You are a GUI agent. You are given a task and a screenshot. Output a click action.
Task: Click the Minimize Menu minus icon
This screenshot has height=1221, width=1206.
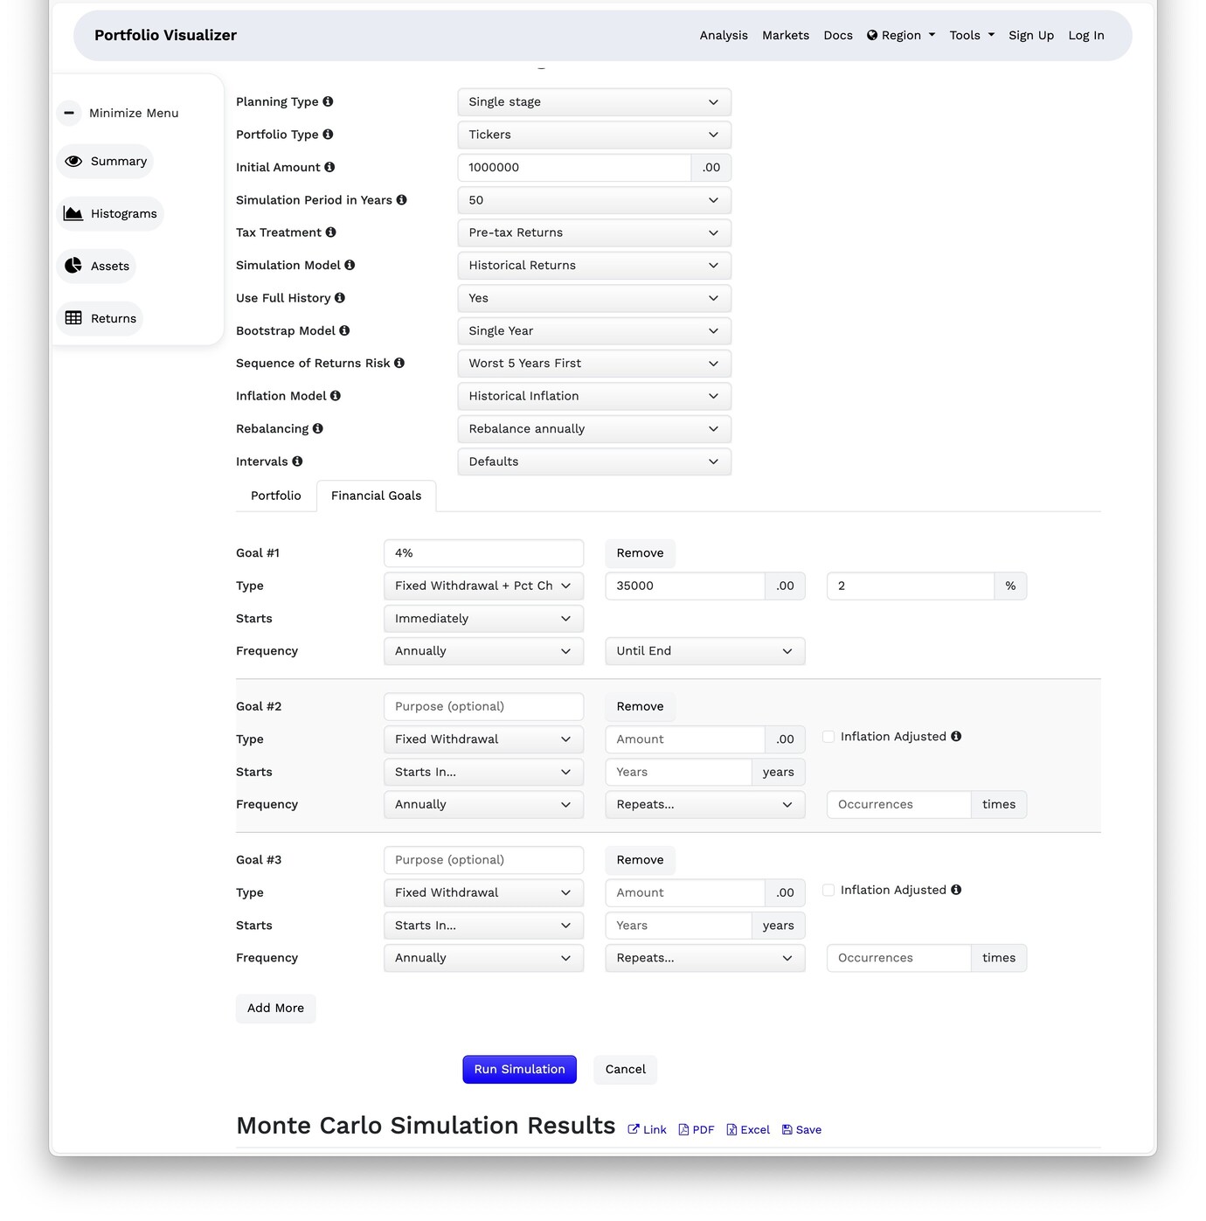[x=69, y=113]
